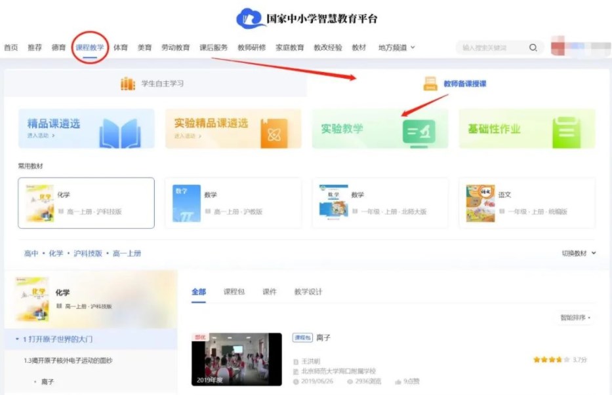
Task: Open the 德育 navigation item
Action: pyautogui.click(x=58, y=48)
